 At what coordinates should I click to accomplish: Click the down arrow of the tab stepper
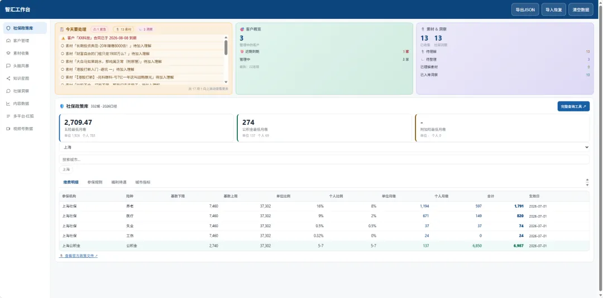[587, 184]
